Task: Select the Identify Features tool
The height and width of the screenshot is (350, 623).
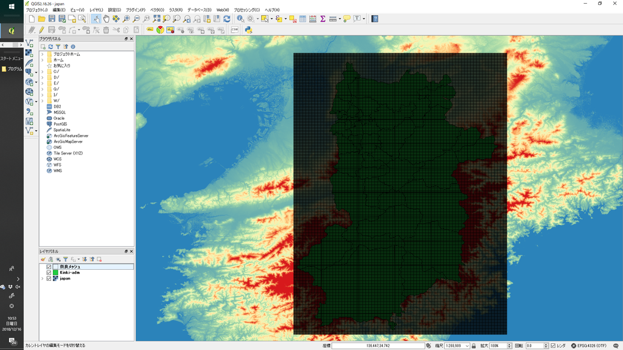Action: pyautogui.click(x=240, y=19)
